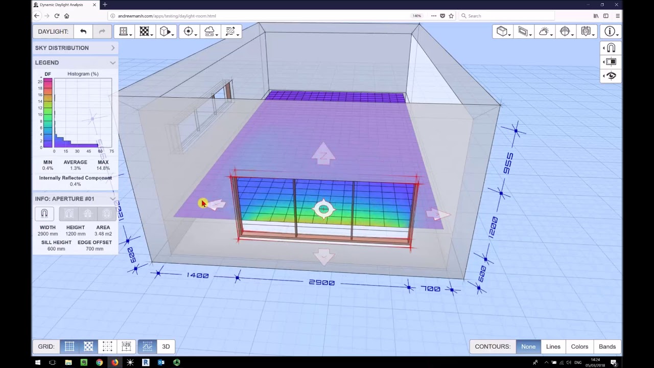Expand the magnet snap side panel
654x368 pixels.
coord(611,48)
